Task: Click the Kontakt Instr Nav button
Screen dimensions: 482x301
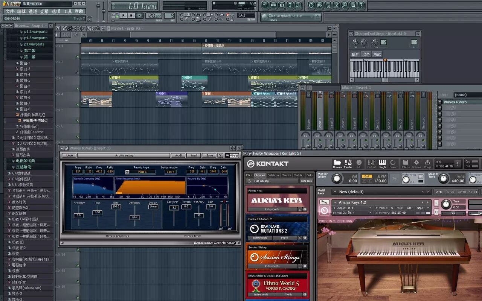Action: pos(306,181)
